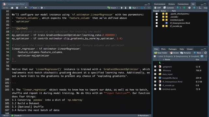Click the document settings gear icon
Viewport: 209px width, 117px height.
pos(42,8)
